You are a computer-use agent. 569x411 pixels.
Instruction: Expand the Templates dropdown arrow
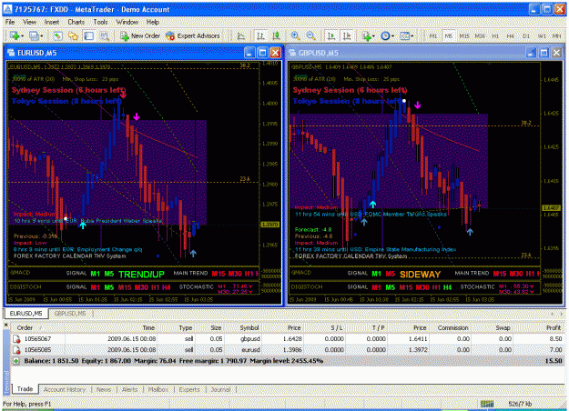coord(412,36)
